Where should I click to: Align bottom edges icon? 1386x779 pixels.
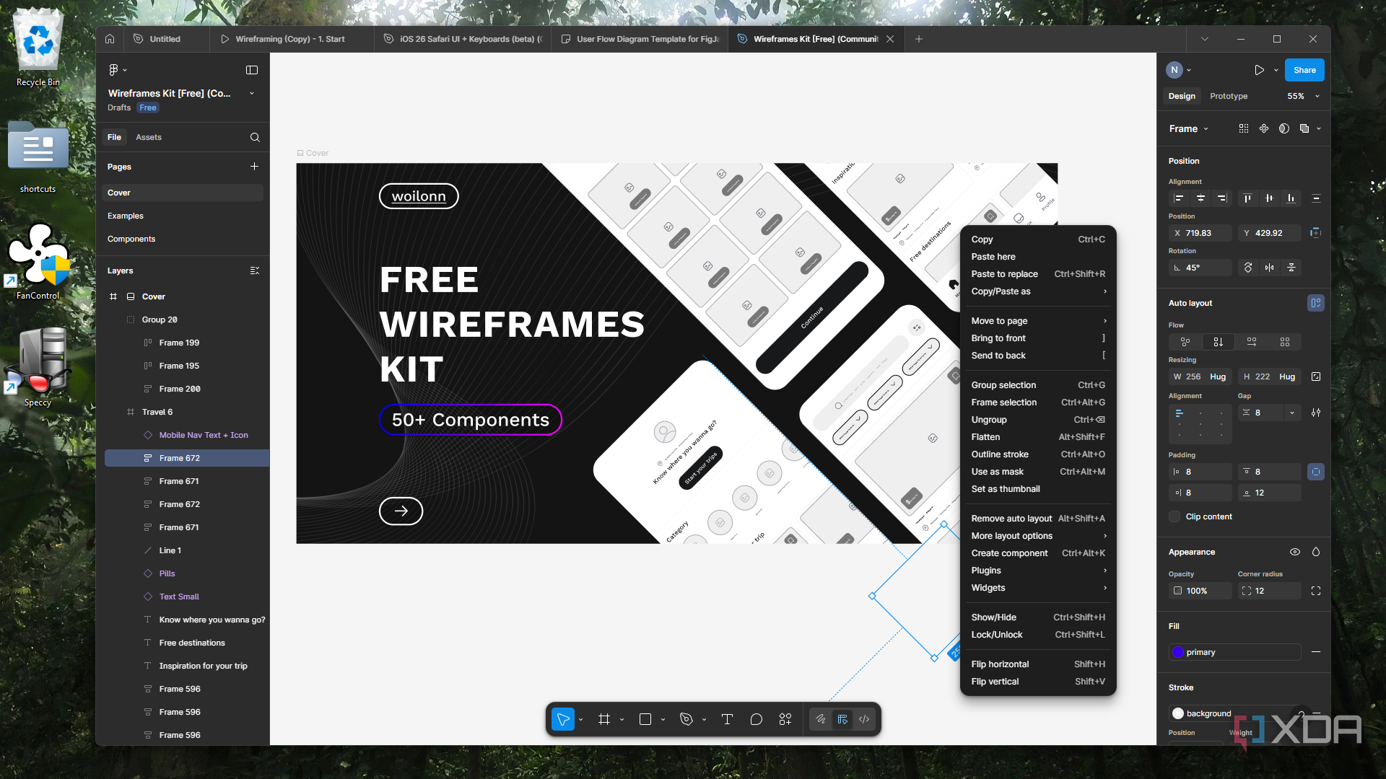click(1291, 198)
